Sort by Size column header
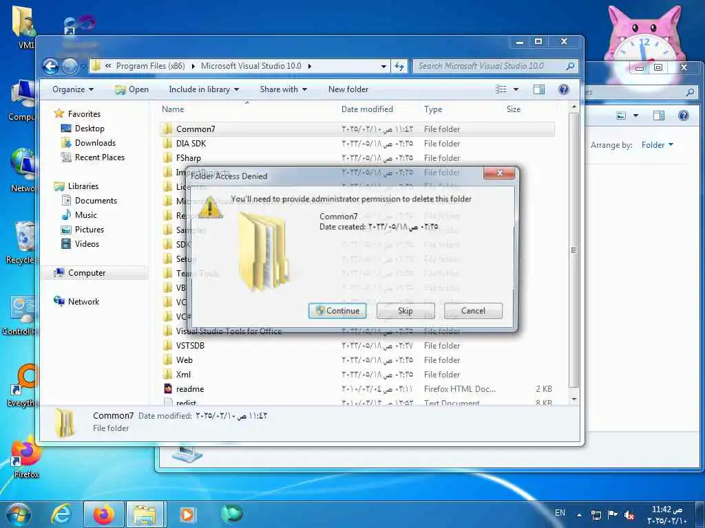The height and width of the screenshot is (528, 705). point(514,109)
